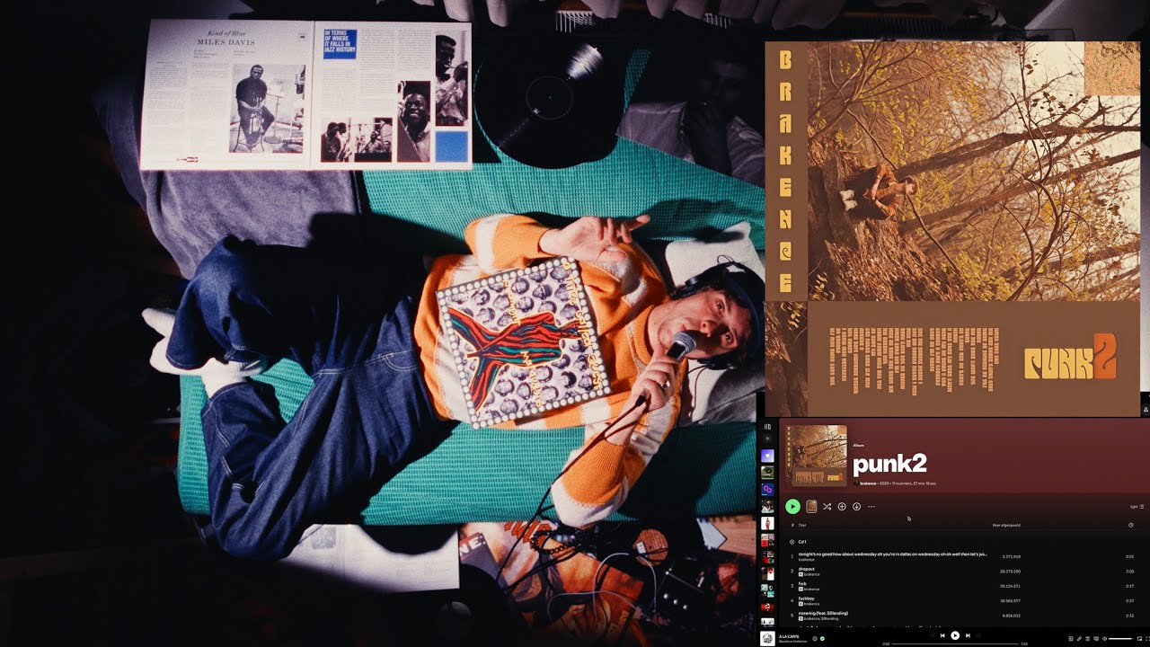Toggle repeat in the bottom player bar
The height and width of the screenshot is (647, 1150).
[978, 635]
